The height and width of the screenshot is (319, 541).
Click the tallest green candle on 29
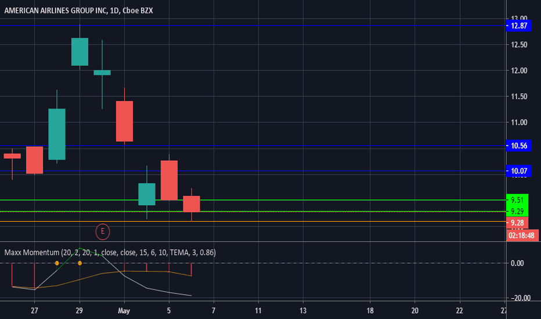[80, 52]
